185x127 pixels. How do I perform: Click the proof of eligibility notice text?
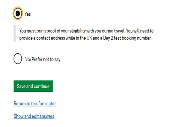[x=86, y=34]
